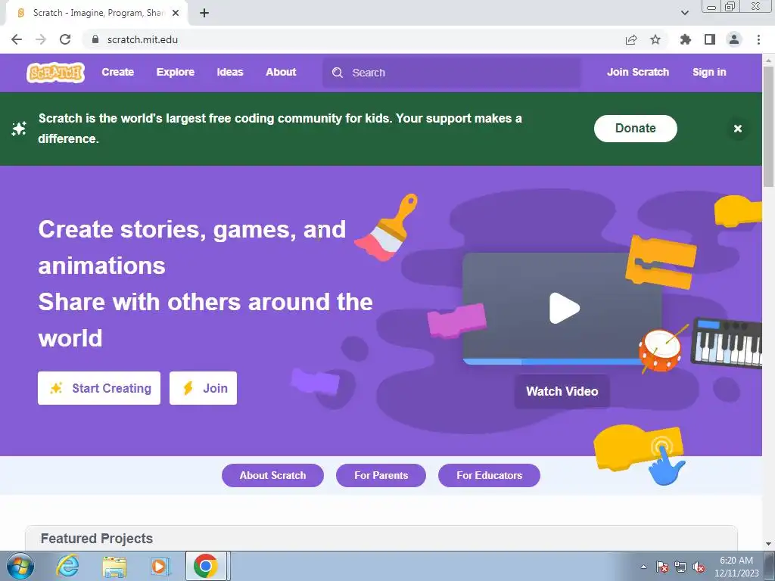Click the Watch Video button
This screenshot has width=775, height=581.
(x=562, y=391)
